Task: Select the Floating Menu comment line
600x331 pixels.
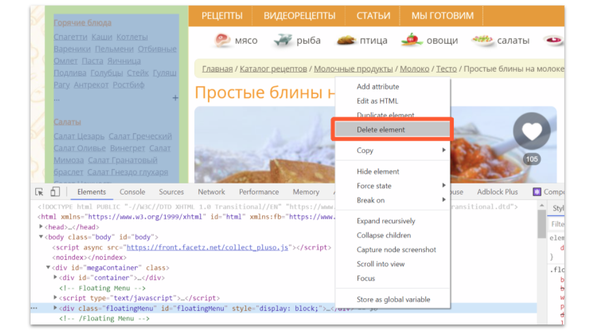Action: click(x=102, y=288)
